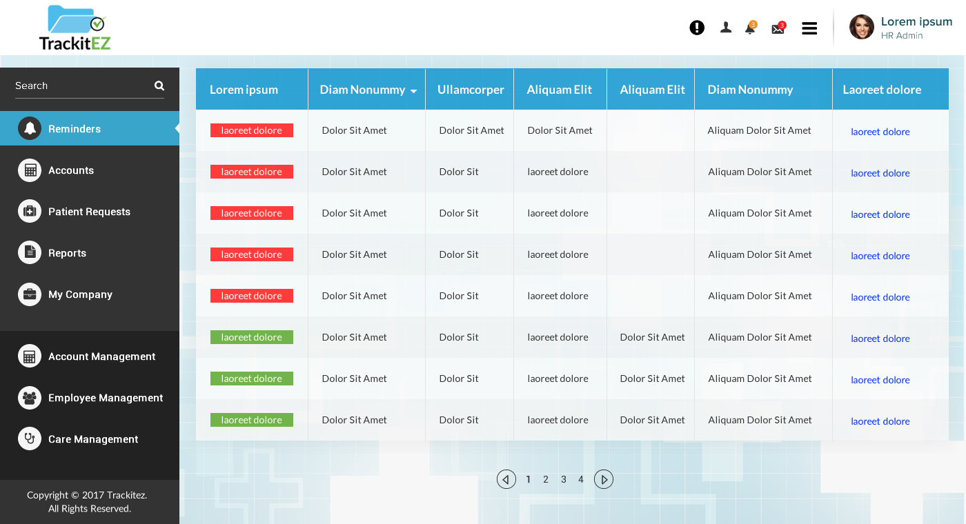966x524 pixels.
Task: Expand the Diam Nonummy column sort arrow
Action: pos(413,91)
